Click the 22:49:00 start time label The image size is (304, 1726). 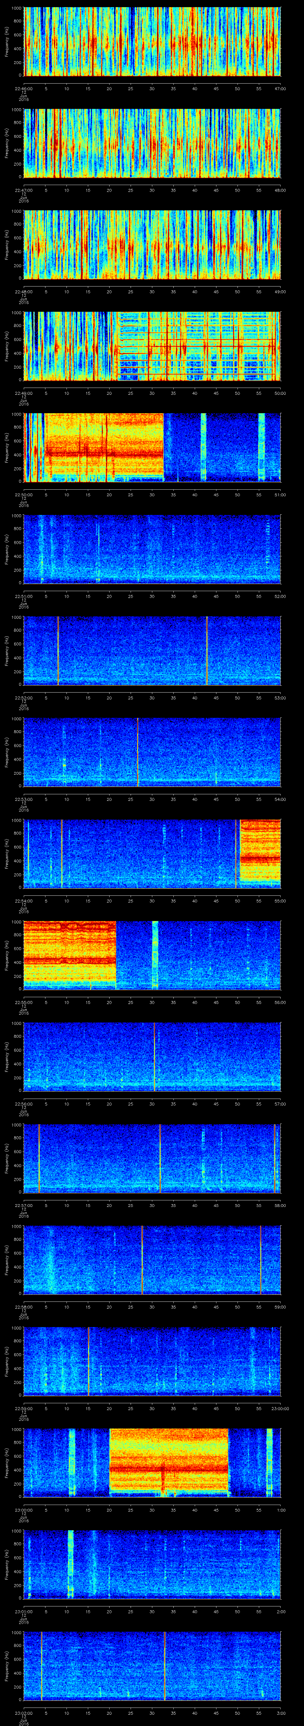[x=23, y=393]
